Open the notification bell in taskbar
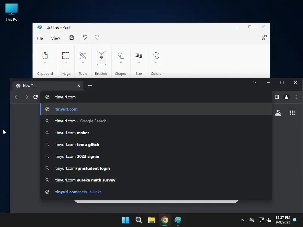This screenshot has height=227, width=303. tap(295, 220)
